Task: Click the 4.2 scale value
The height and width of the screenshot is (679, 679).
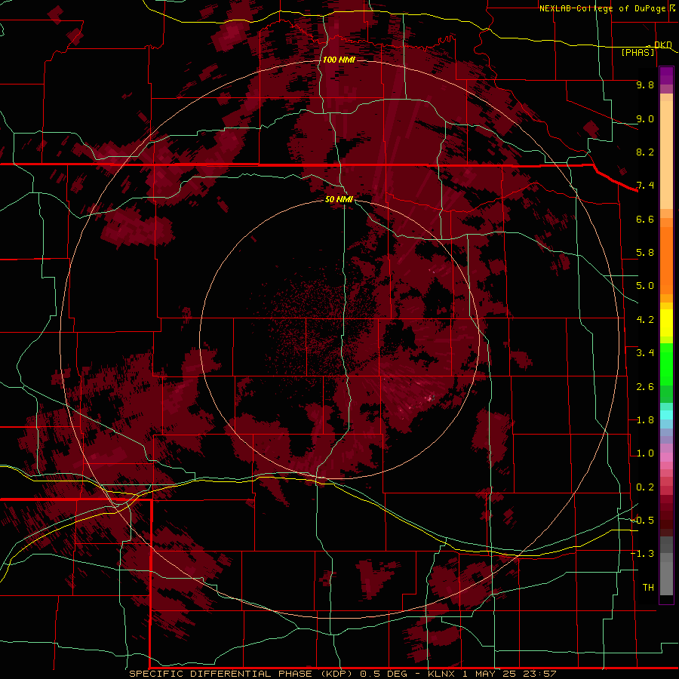Action: [645, 320]
